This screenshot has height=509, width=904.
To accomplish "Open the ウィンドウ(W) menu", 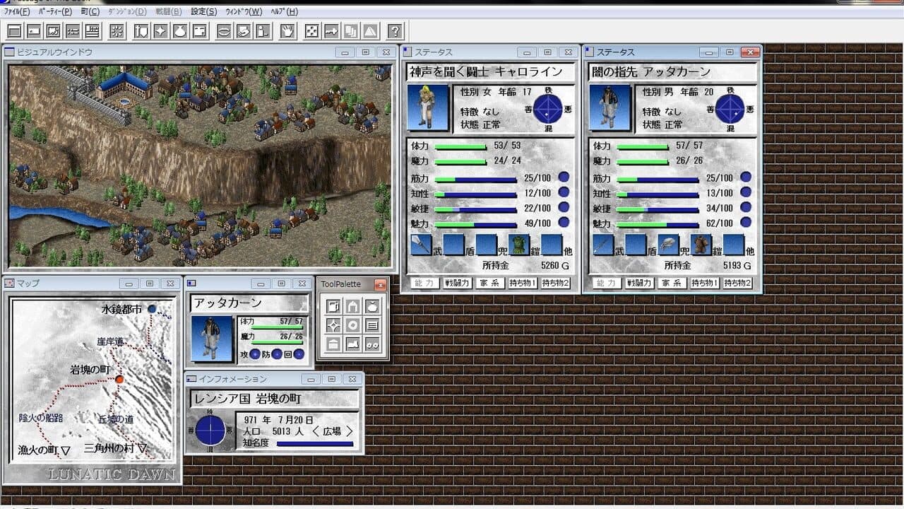I will [244, 11].
